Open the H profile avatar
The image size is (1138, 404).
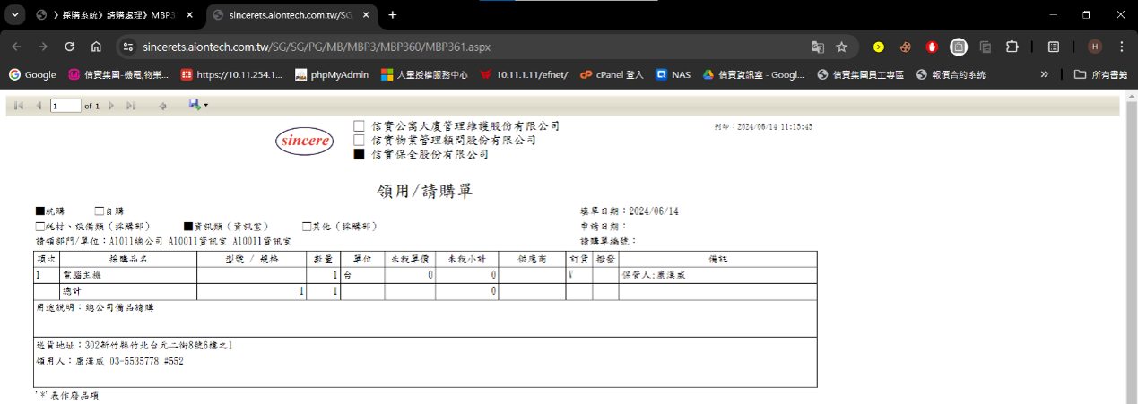pos(1095,47)
